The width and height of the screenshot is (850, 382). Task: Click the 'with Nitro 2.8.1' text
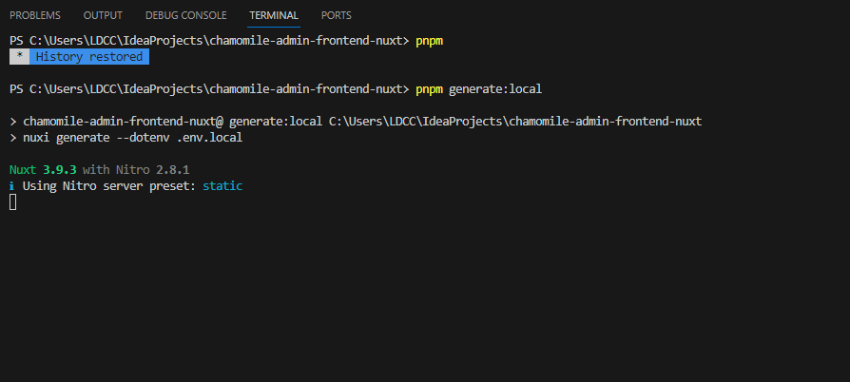[136, 170]
